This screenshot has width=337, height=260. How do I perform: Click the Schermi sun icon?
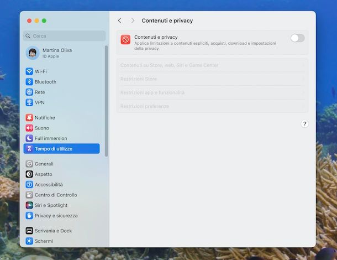[x=29, y=241]
